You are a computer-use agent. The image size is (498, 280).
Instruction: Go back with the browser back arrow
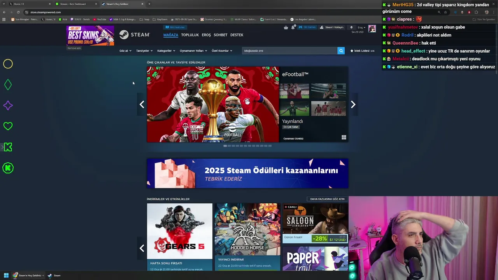(x=4, y=12)
